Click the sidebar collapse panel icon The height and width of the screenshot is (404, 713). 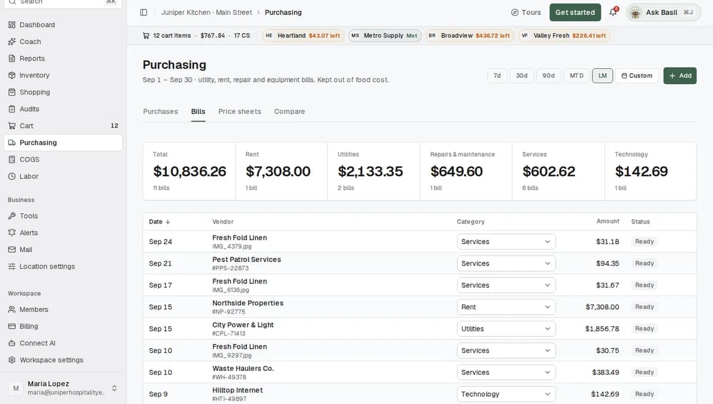143,12
